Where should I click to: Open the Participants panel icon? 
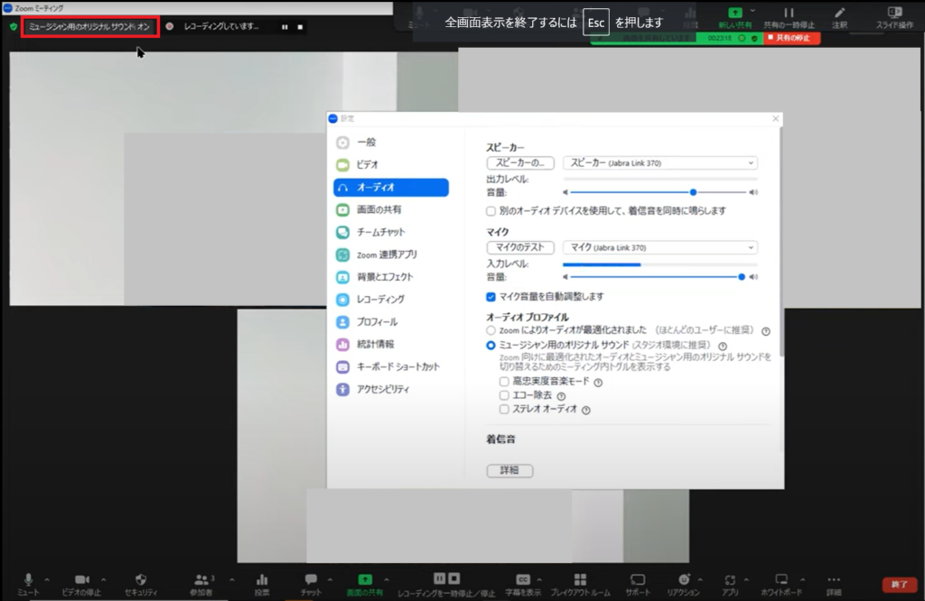(204, 579)
